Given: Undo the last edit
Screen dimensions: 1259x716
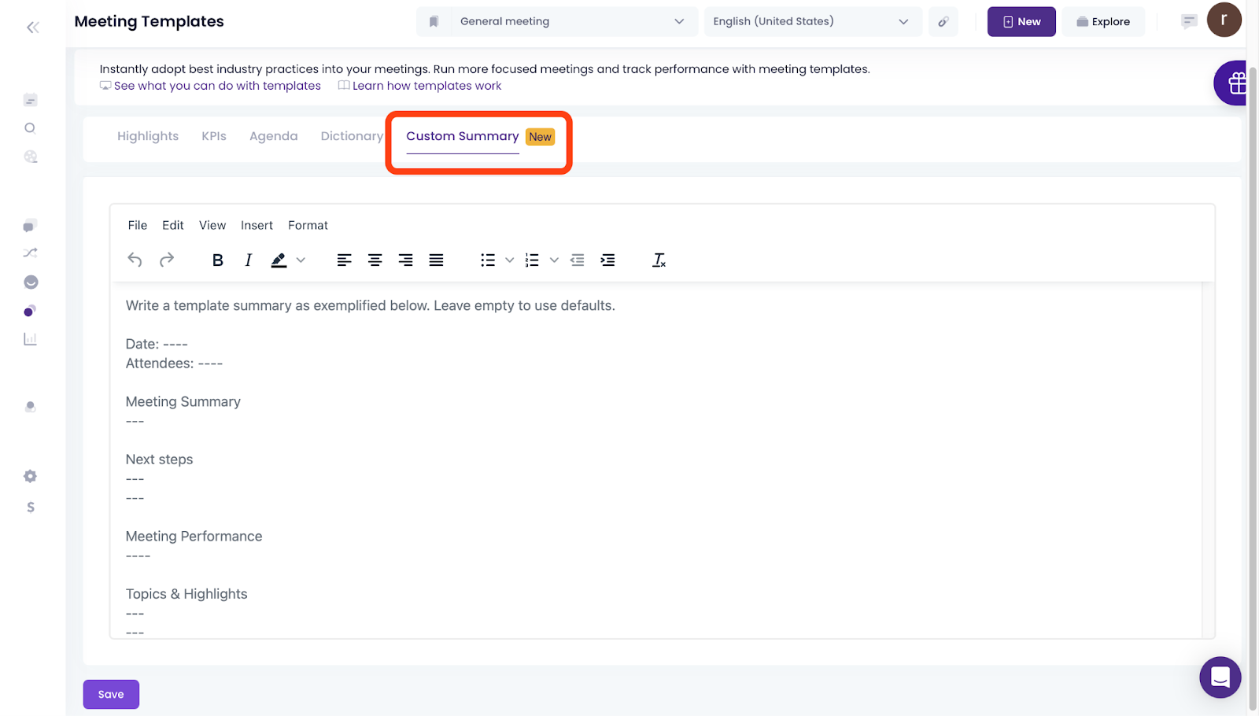Looking at the screenshot, I should pyautogui.click(x=135, y=260).
